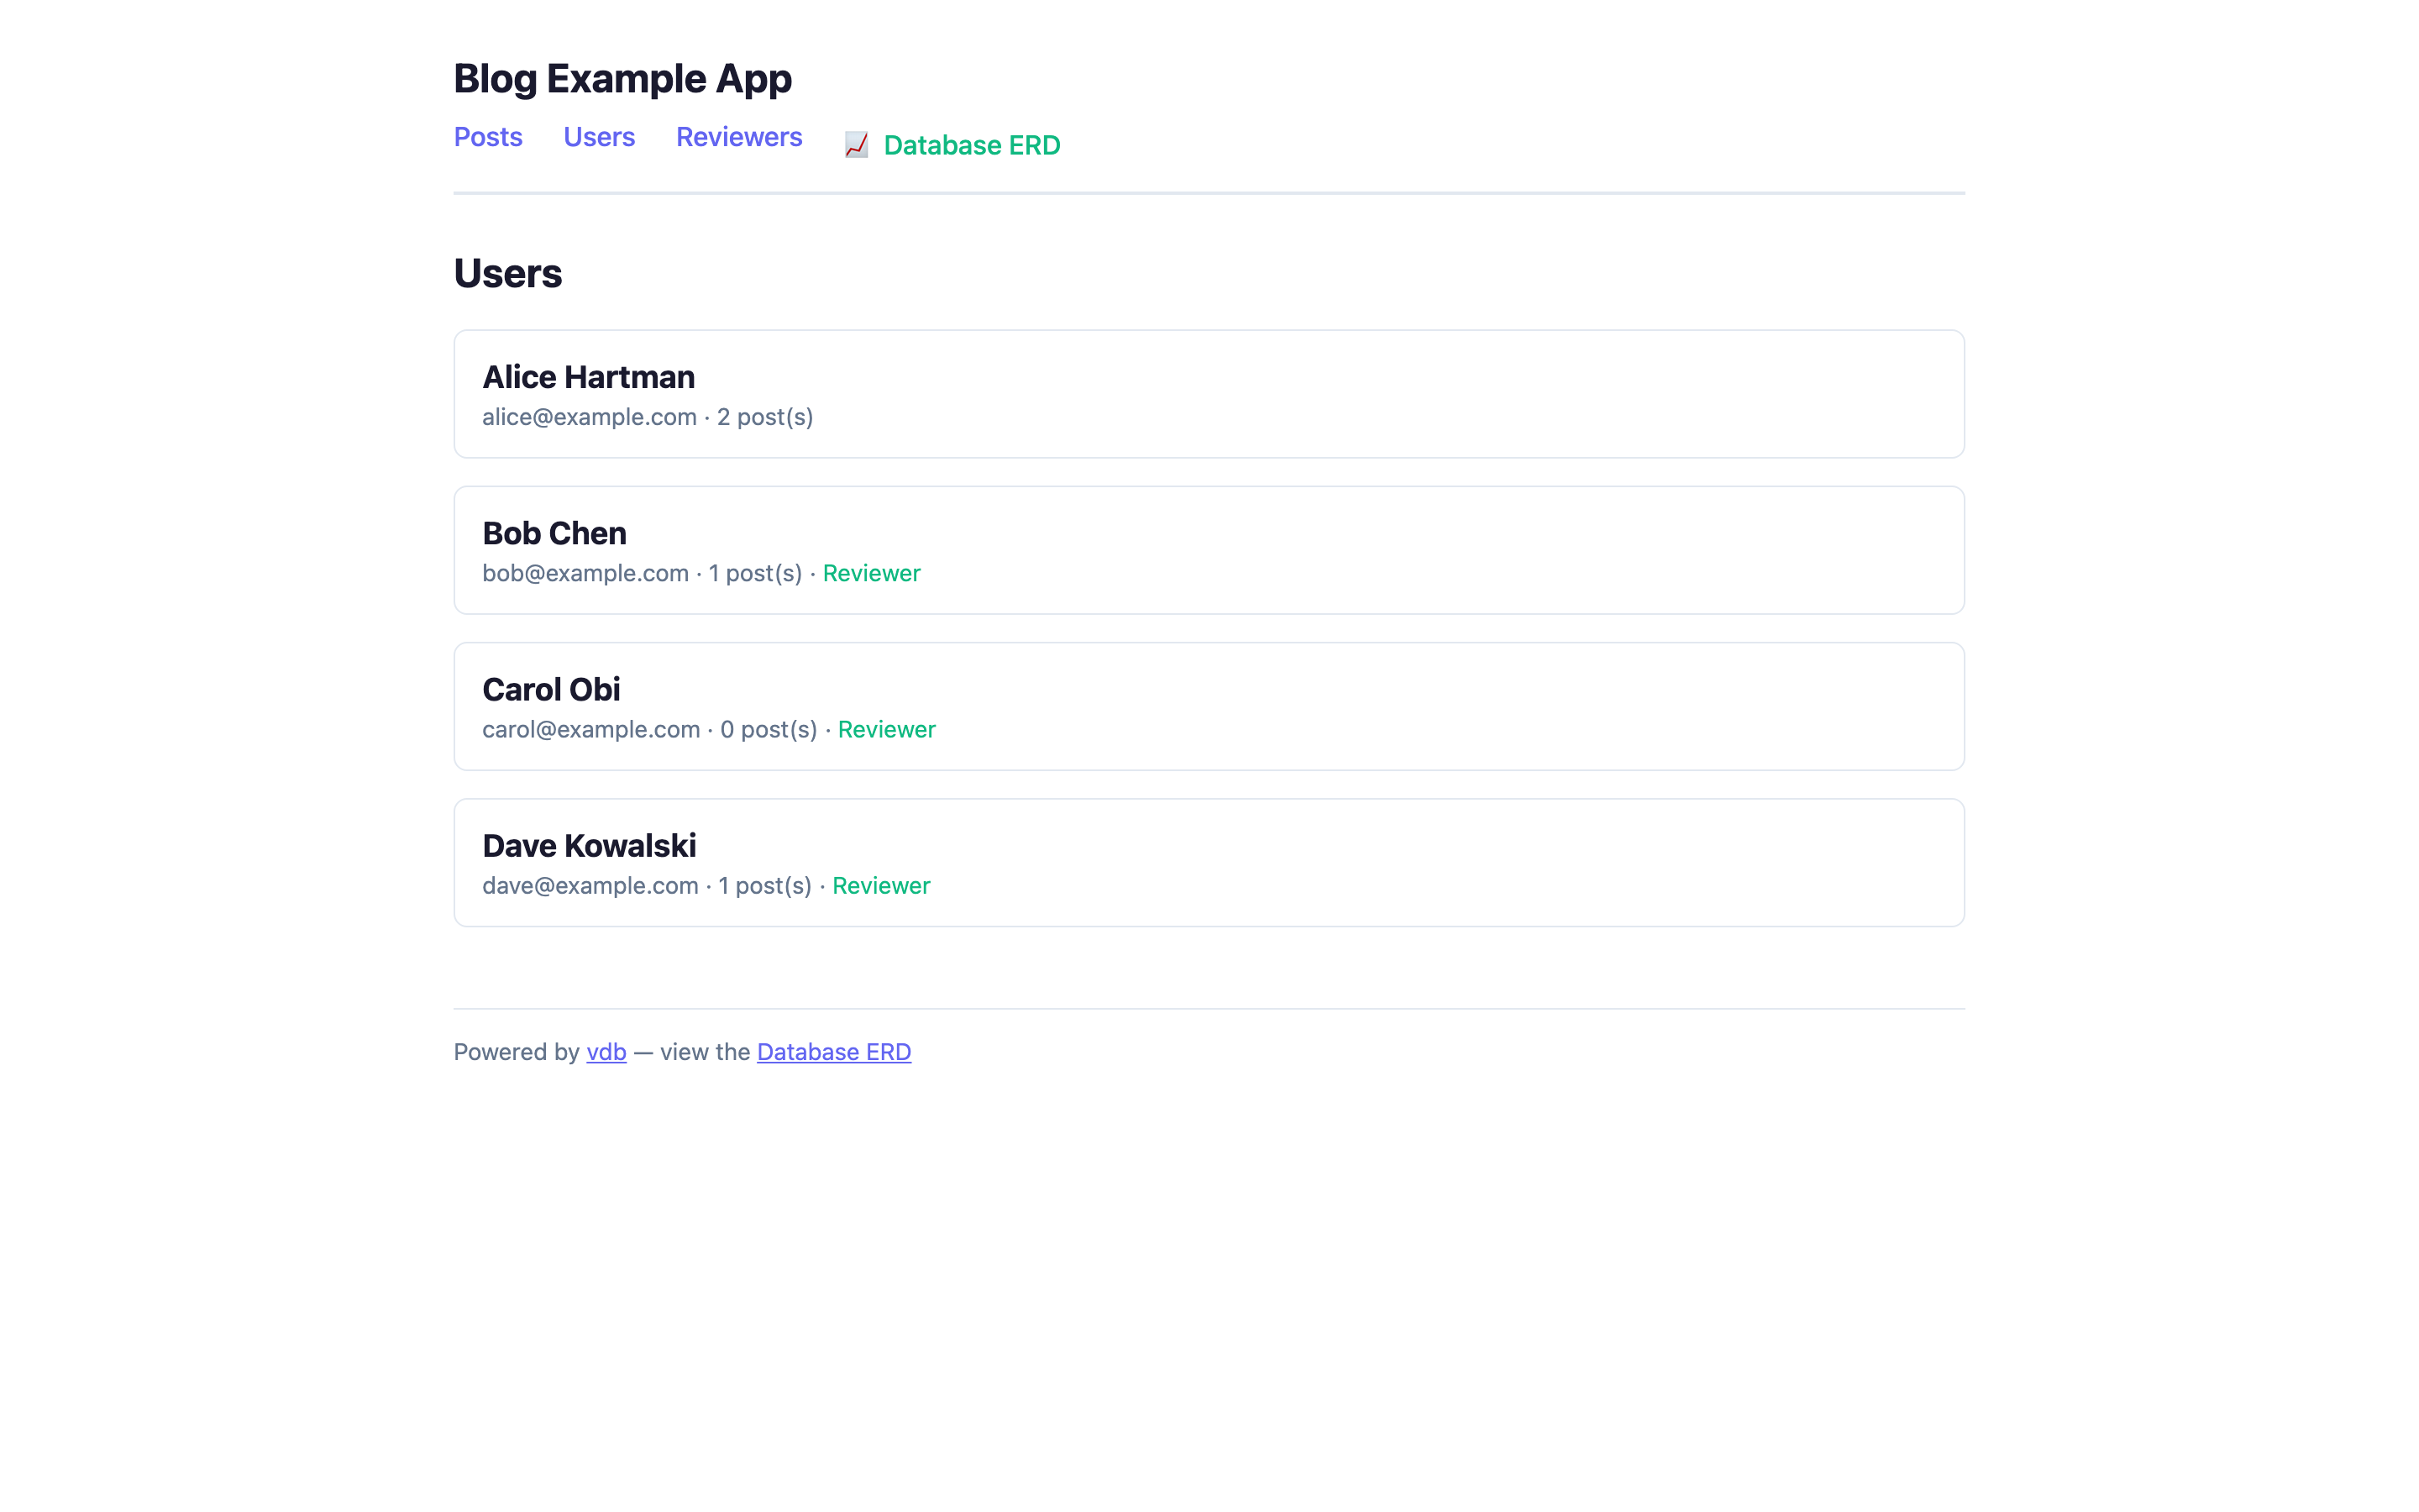This screenshot has height=1512, width=2419.
Task: Click the Database ERD link in the footer
Action: click(834, 1052)
